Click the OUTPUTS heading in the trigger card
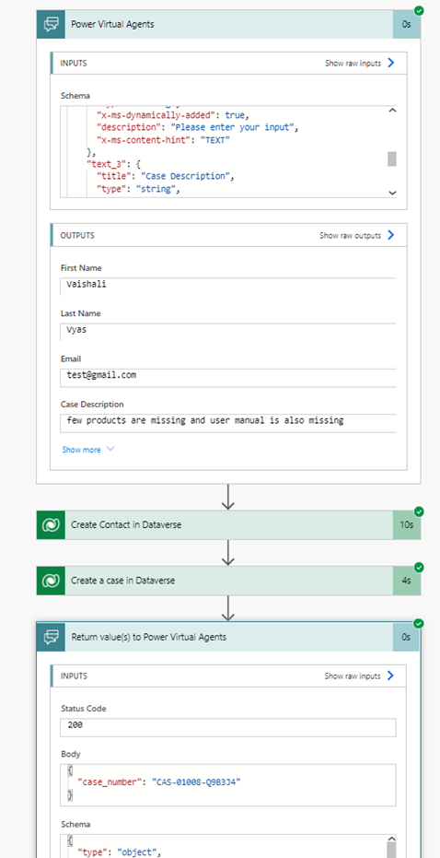The width and height of the screenshot is (440, 858). coord(77,235)
